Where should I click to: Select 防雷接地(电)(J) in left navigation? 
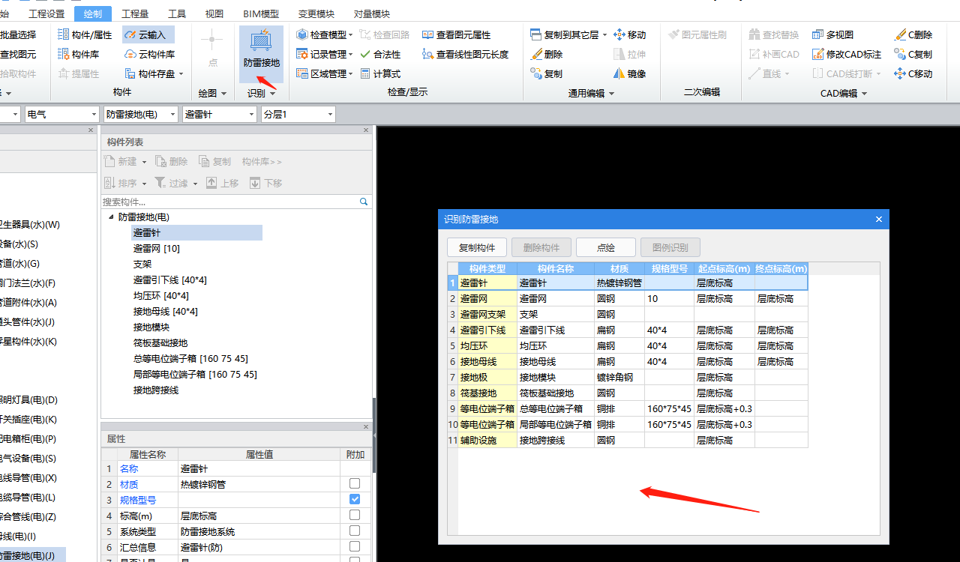pos(28,555)
